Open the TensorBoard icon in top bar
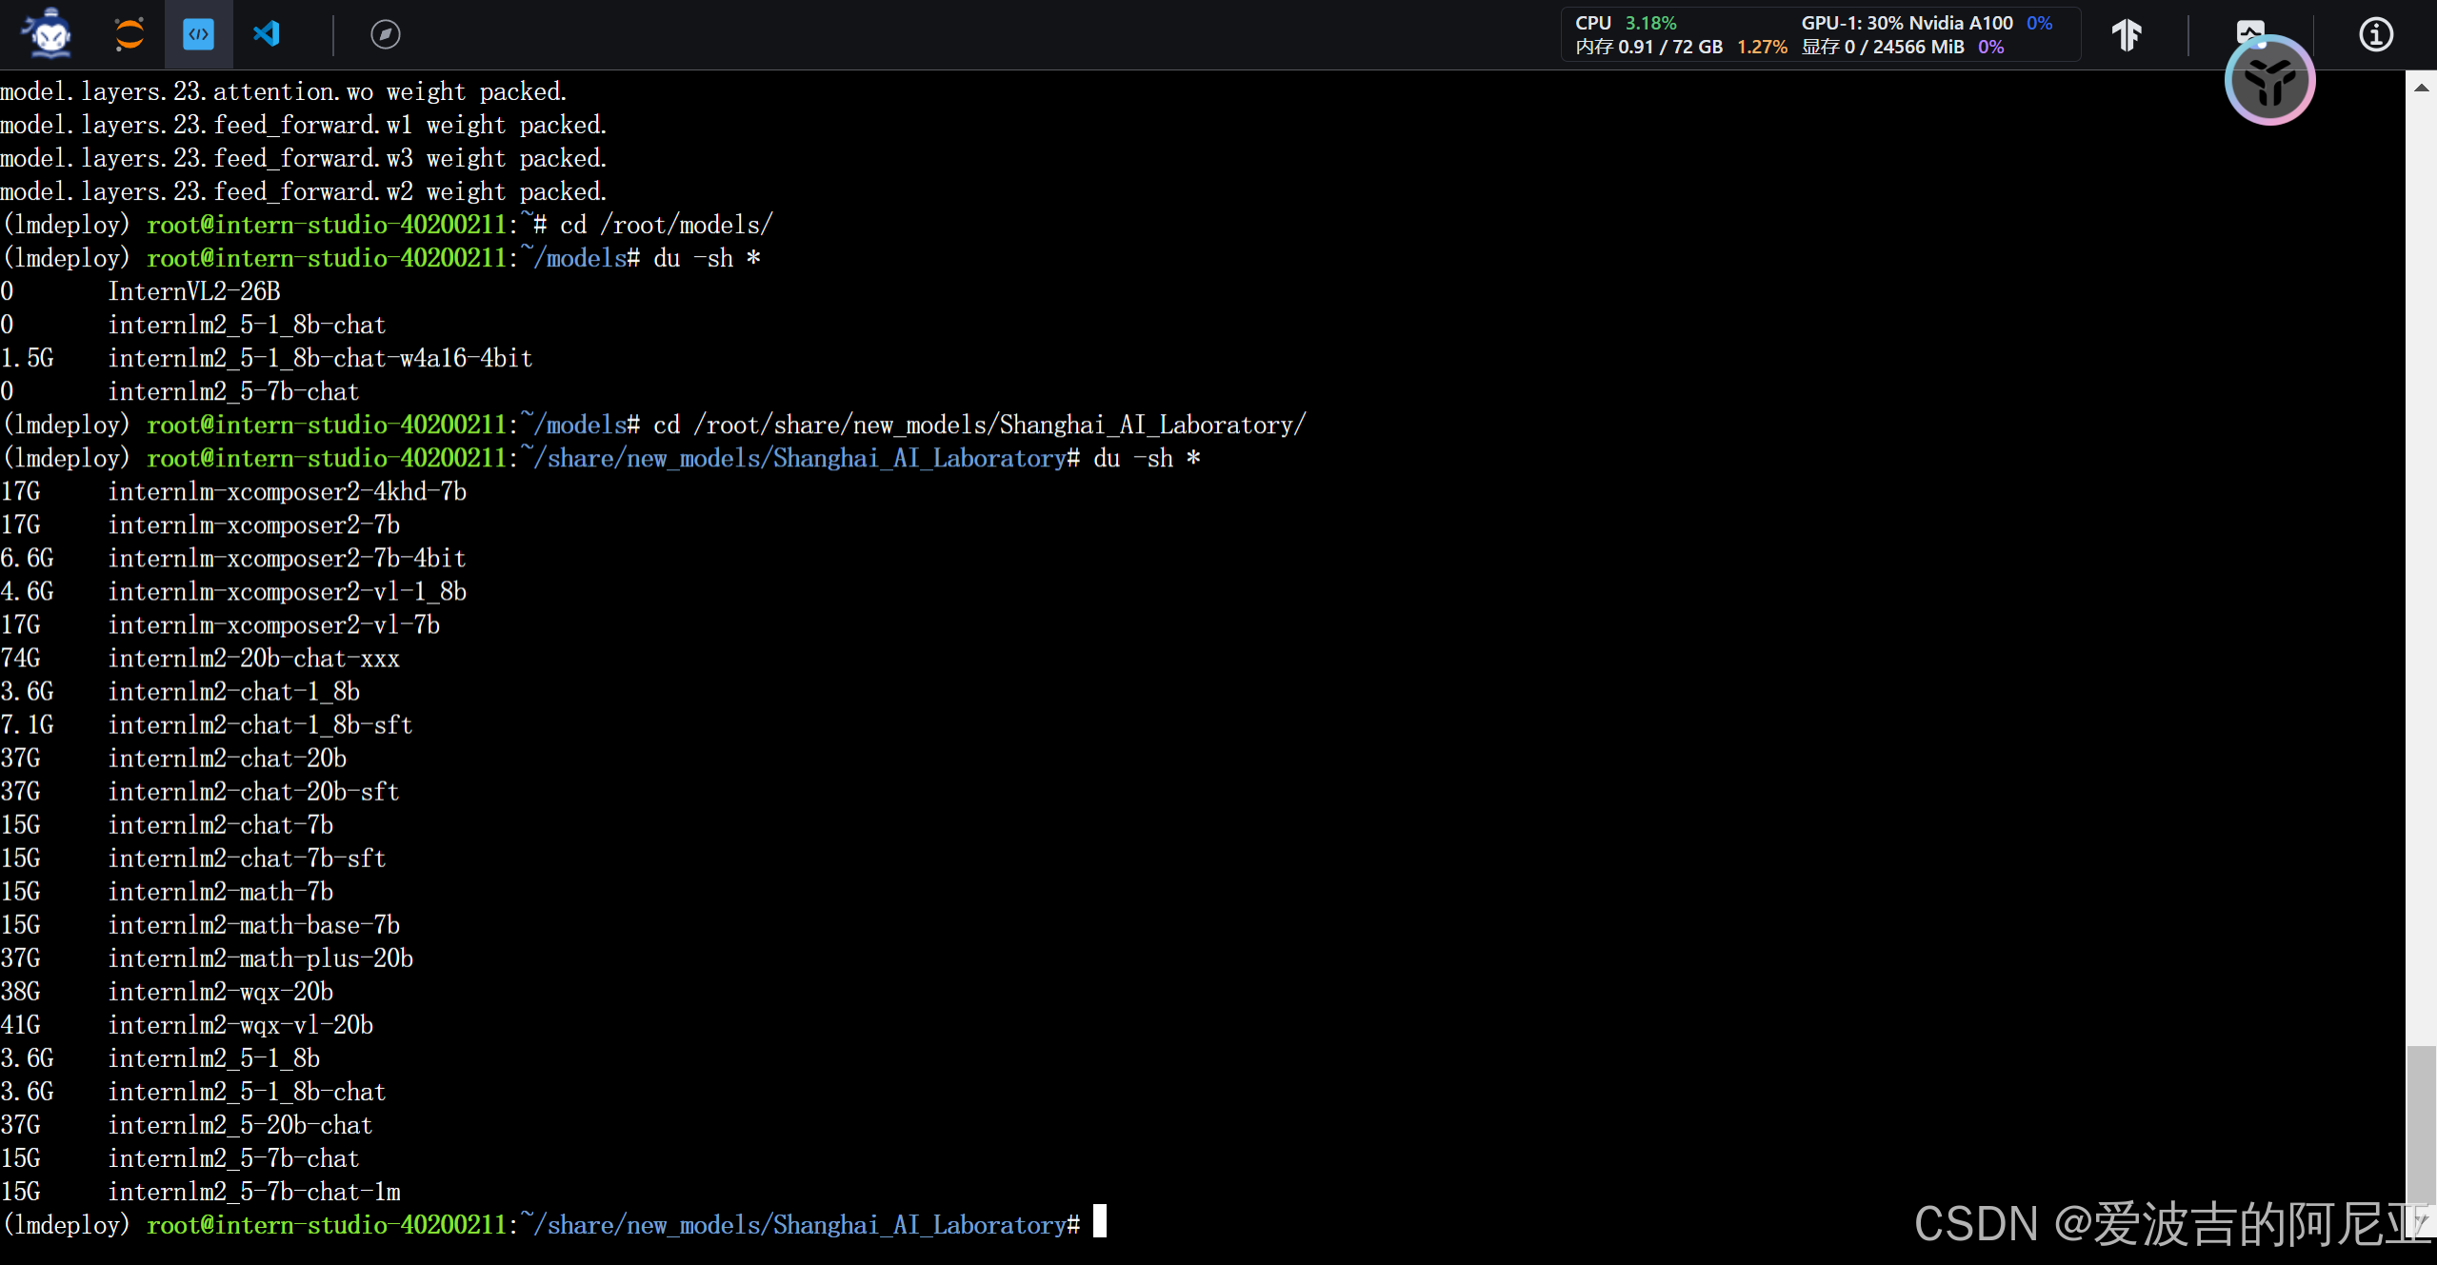This screenshot has height=1265, width=2437. pyautogui.click(x=2126, y=34)
